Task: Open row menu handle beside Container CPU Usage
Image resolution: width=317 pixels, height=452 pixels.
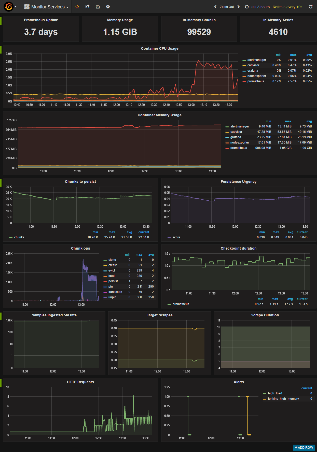Action: pyautogui.click(x=1, y=50)
